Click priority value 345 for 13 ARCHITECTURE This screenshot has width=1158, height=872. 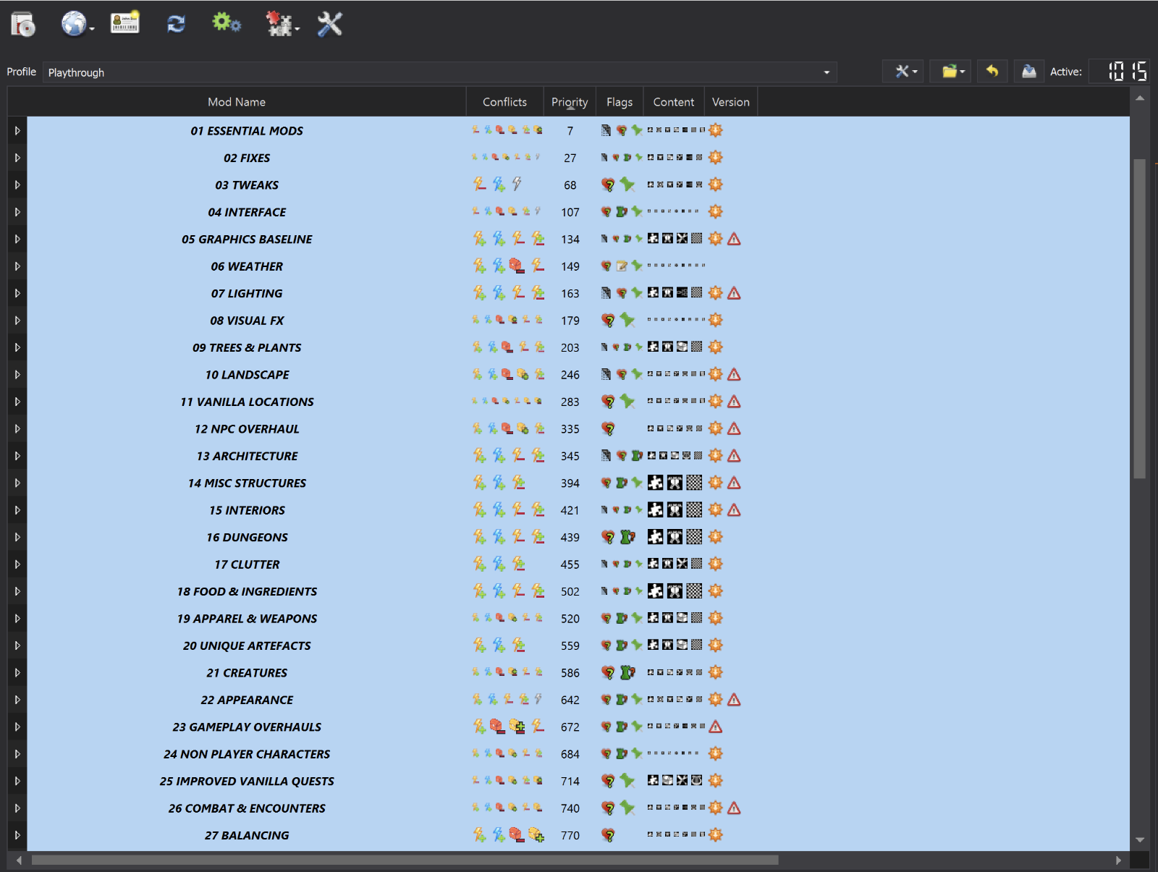coord(570,457)
